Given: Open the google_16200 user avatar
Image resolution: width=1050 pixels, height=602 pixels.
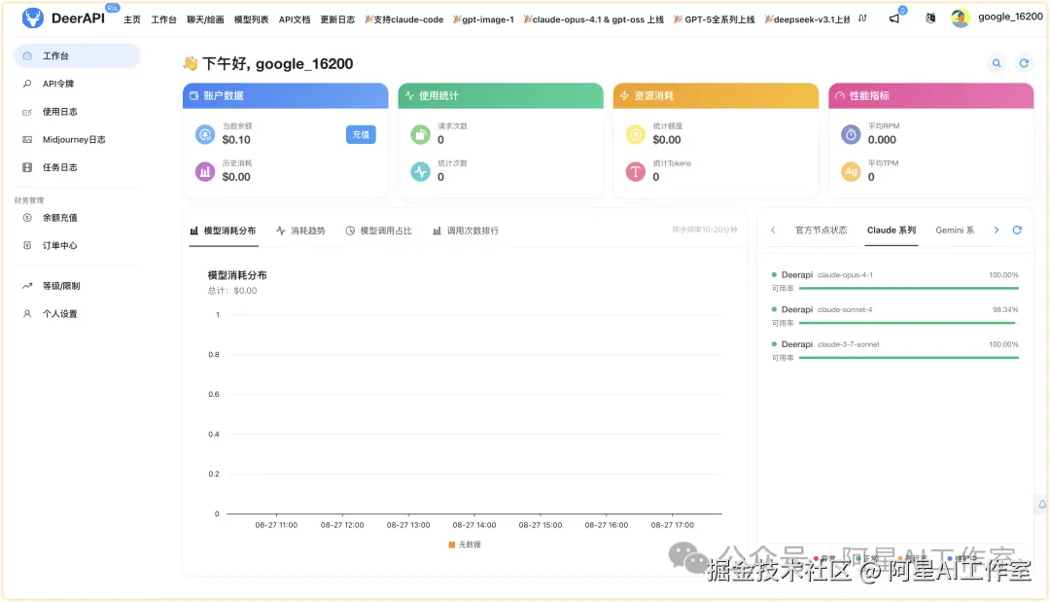Looking at the screenshot, I should pos(961,18).
